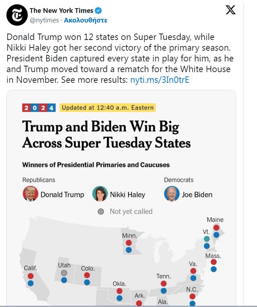Click the teal Haley dot for Vermont

tap(207, 239)
